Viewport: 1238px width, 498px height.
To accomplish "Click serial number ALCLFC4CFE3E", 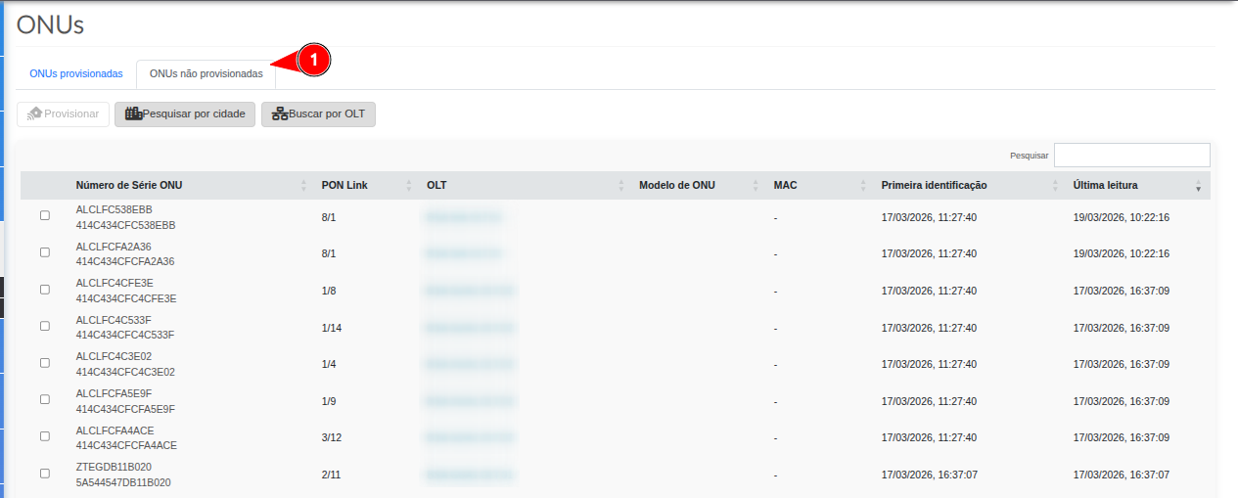I will (x=115, y=283).
